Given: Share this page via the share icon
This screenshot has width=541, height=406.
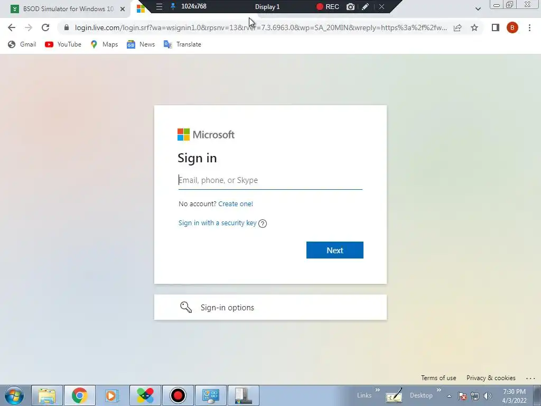Looking at the screenshot, I should (x=458, y=27).
